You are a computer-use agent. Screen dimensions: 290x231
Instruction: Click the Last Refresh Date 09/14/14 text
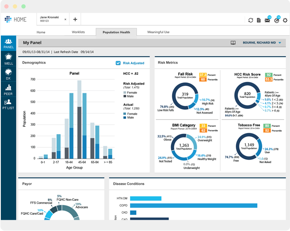(x=73, y=52)
